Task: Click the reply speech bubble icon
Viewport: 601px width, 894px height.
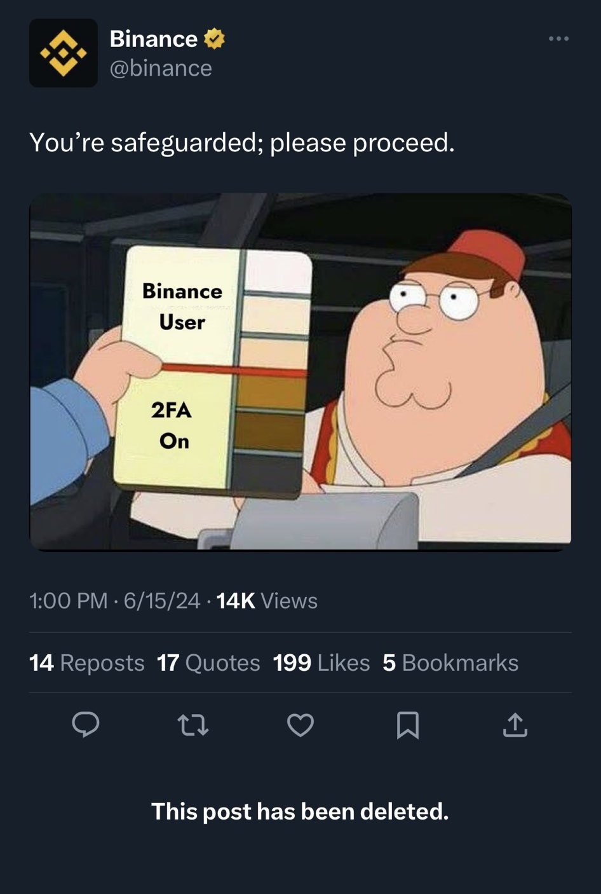Action: (x=85, y=725)
